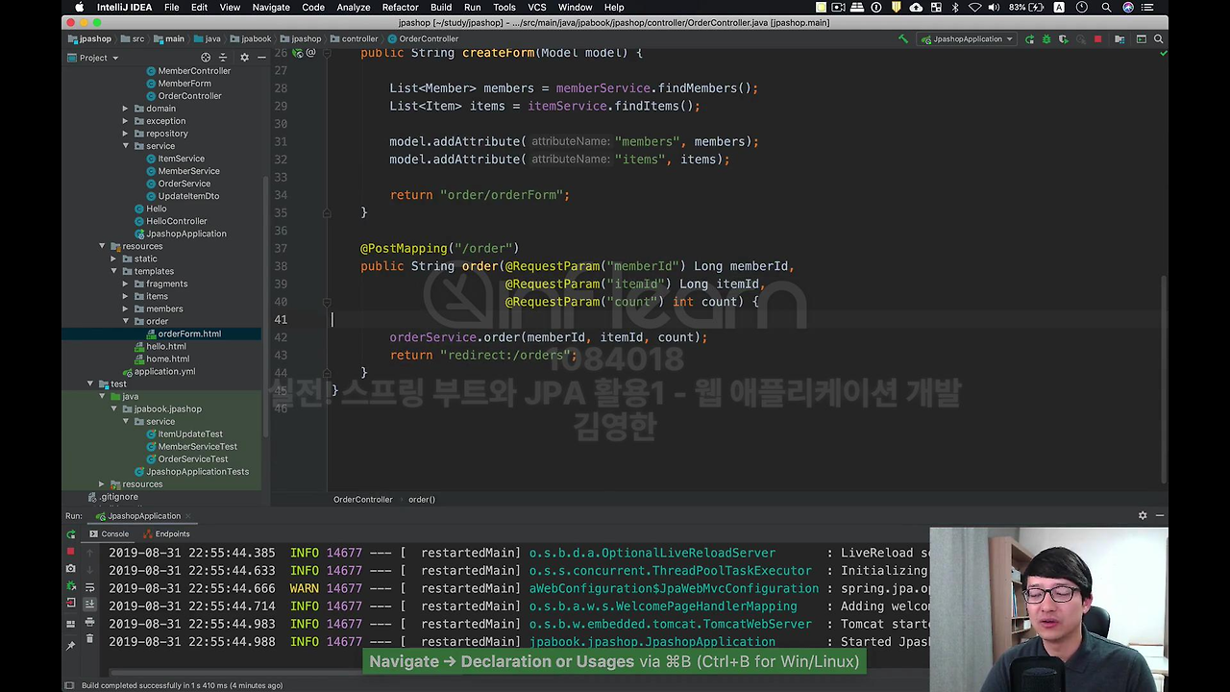Collapse the test folder
Screen dimensions: 1230x692
pyautogui.click(x=90, y=383)
